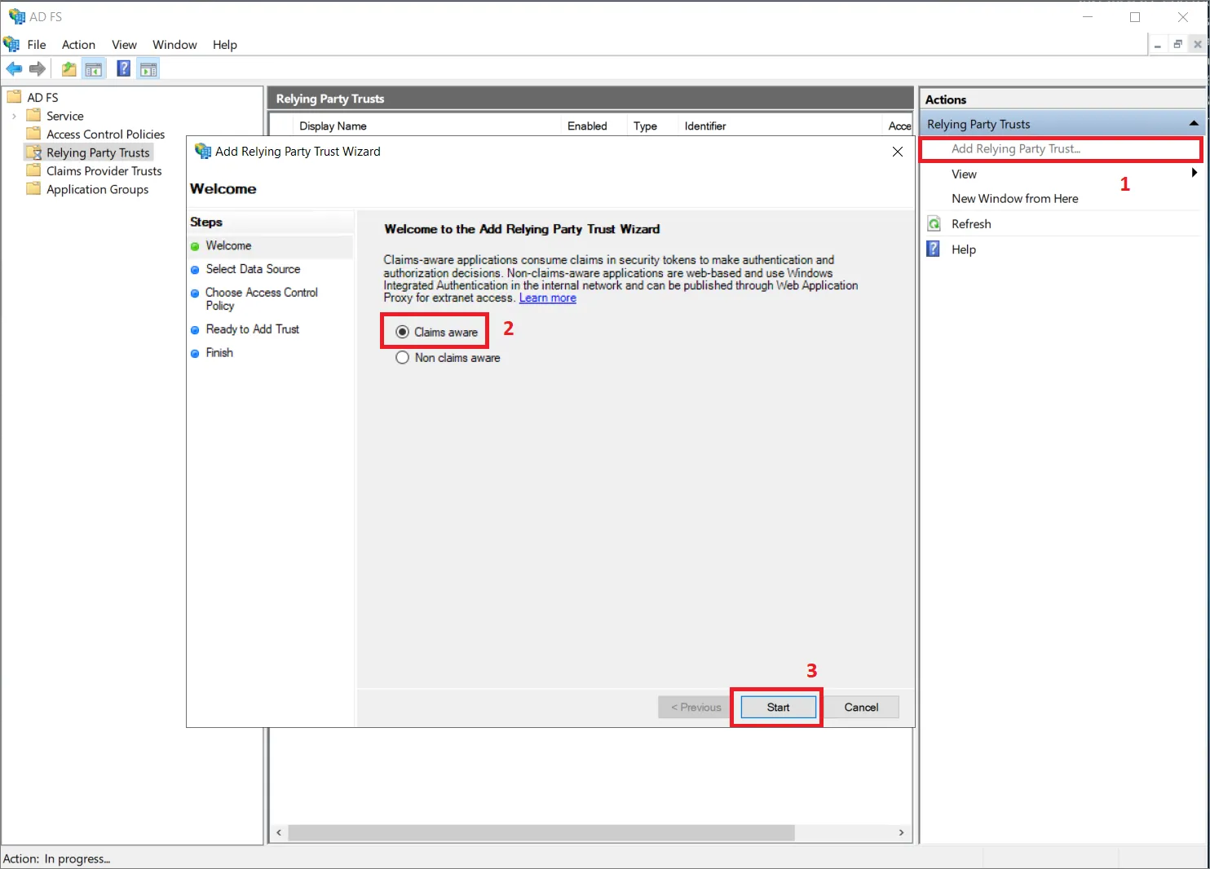The height and width of the screenshot is (869, 1210).
Task: Select the Claims aware radio button
Action: coord(402,332)
